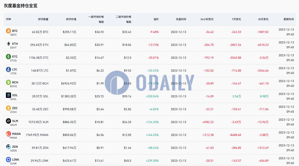Click the +58.24% premium for ZEN
The image size is (299, 166).
153,148
